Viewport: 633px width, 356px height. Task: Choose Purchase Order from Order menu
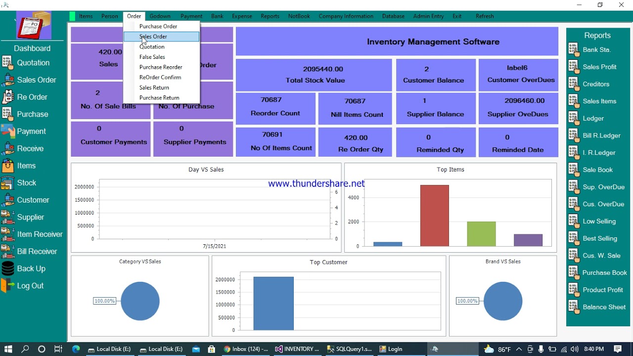pos(162,26)
